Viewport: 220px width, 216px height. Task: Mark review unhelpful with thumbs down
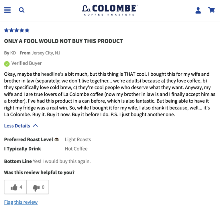pyautogui.click(x=38, y=187)
